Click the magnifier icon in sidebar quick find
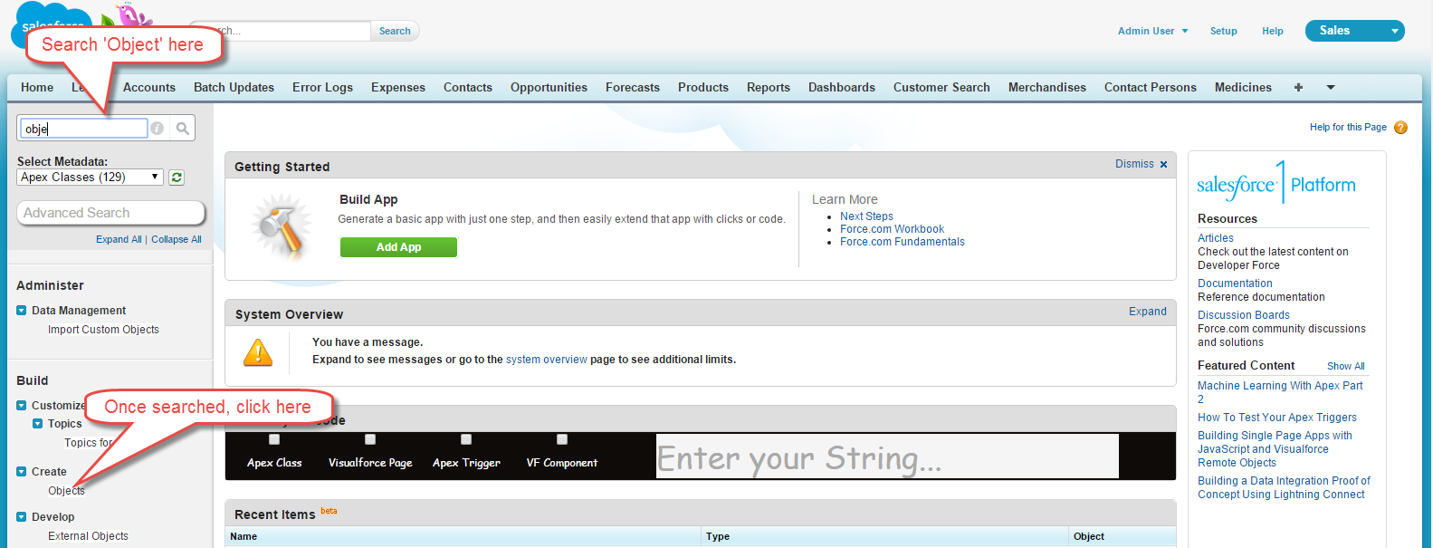 click(x=182, y=129)
